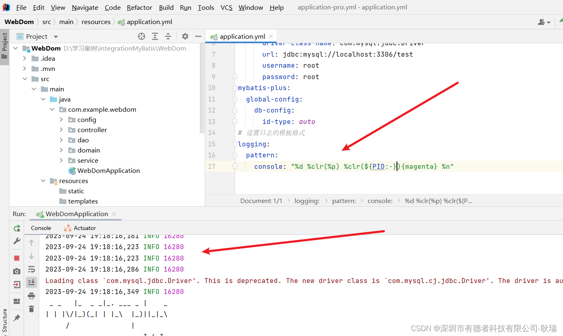Fold the mybatis-plus block at line 10
Image resolution: width=563 pixels, height=336 pixels.
click(235, 88)
